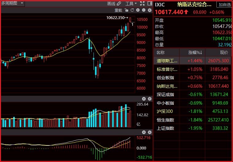
Task: Open MACD indicator panel settings gear
Action: 150,132
